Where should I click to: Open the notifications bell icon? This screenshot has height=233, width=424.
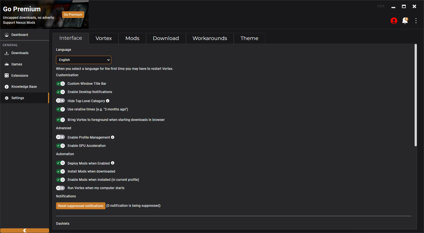(x=405, y=21)
